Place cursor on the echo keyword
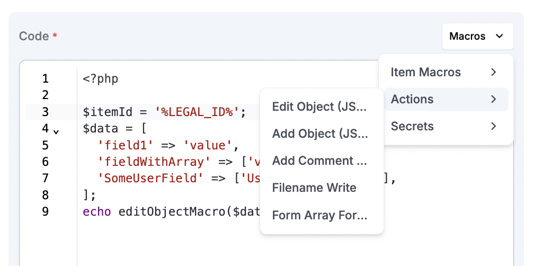Screen dimensions: 533x266 click(x=97, y=211)
